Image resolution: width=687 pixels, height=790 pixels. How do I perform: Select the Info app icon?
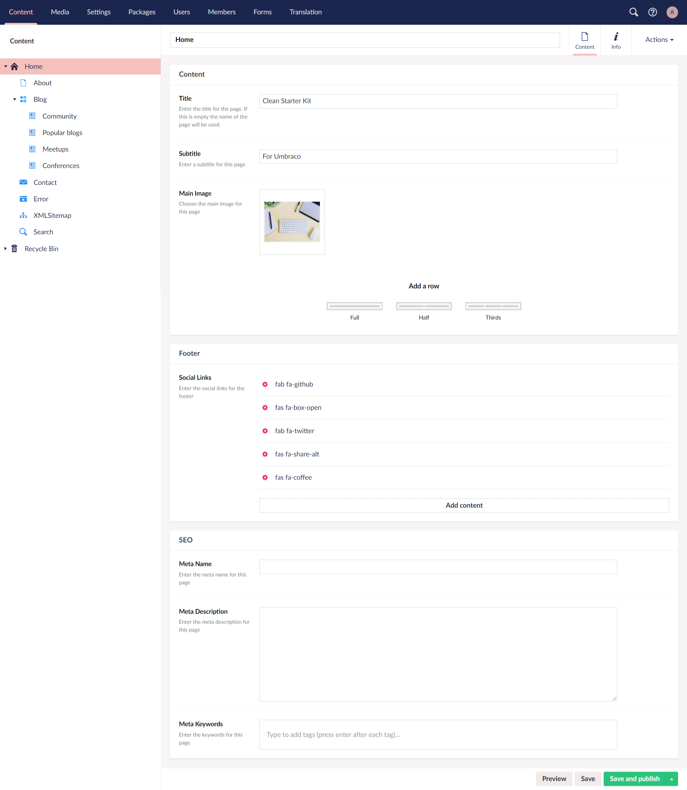pyautogui.click(x=616, y=40)
